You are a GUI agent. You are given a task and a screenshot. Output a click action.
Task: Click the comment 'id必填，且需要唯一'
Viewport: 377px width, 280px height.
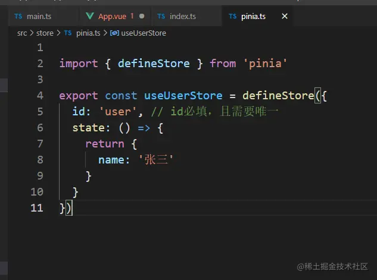(225, 112)
